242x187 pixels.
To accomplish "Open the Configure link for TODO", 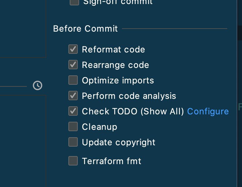I will 208,112.
